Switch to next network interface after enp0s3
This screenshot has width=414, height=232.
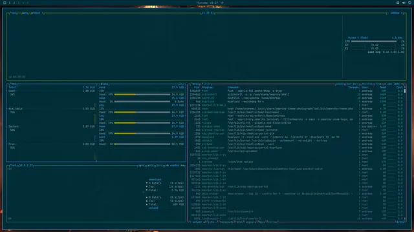[x=182, y=166]
